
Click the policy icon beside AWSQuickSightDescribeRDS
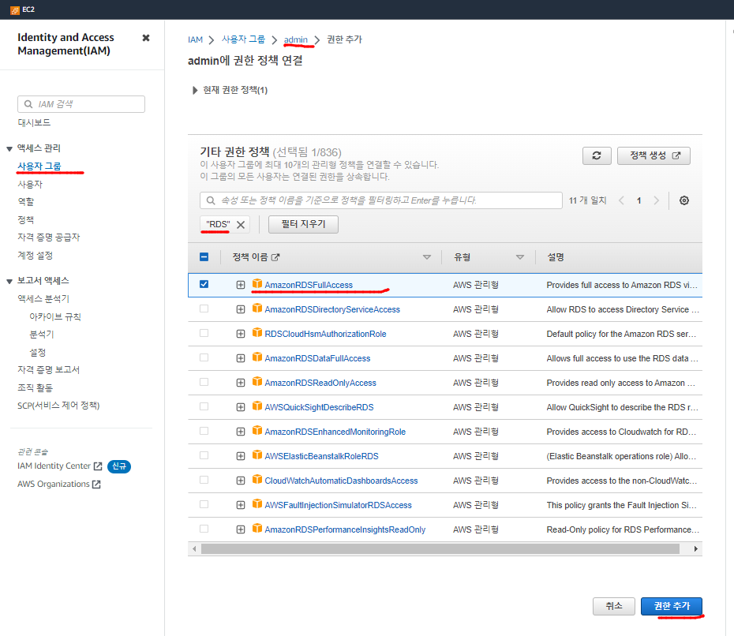point(257,406)
